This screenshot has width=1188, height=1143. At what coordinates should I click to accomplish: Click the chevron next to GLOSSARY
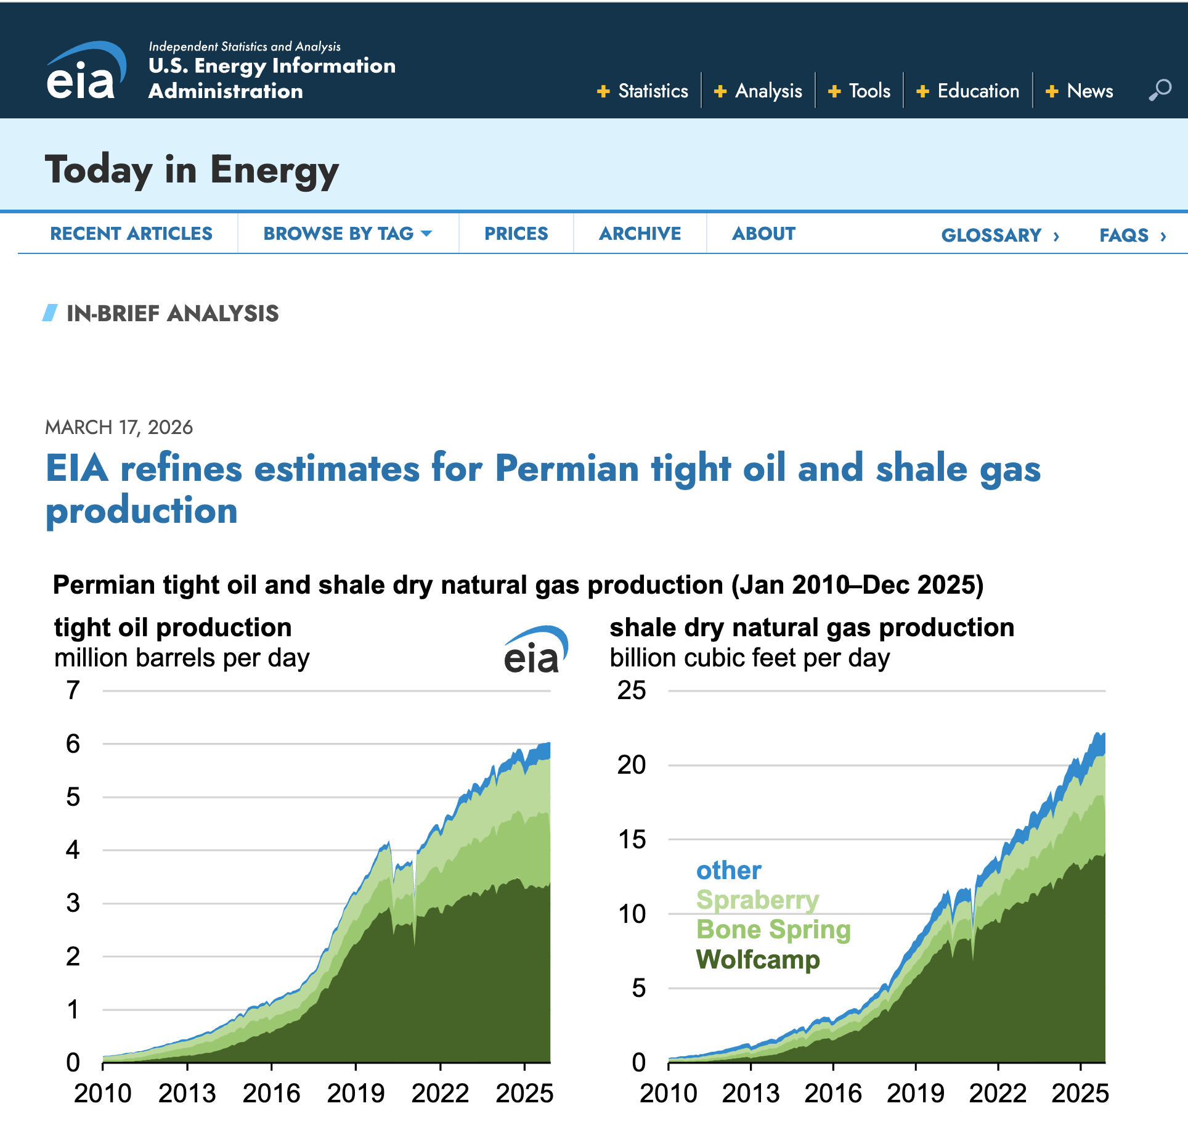pyautogui.click(x=1056, y=236)
